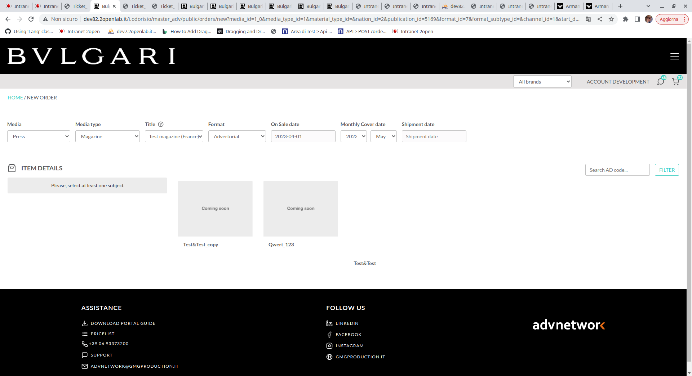This screenshot has width=692, height=376.
Task: Open the browser extensions puzzle icon
Action: coord(626,19)
